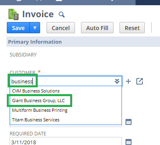The height and width of the screenshot is (145, 160).
Task: Click the Invoice calculator page icon
Action: click(13, 14)
